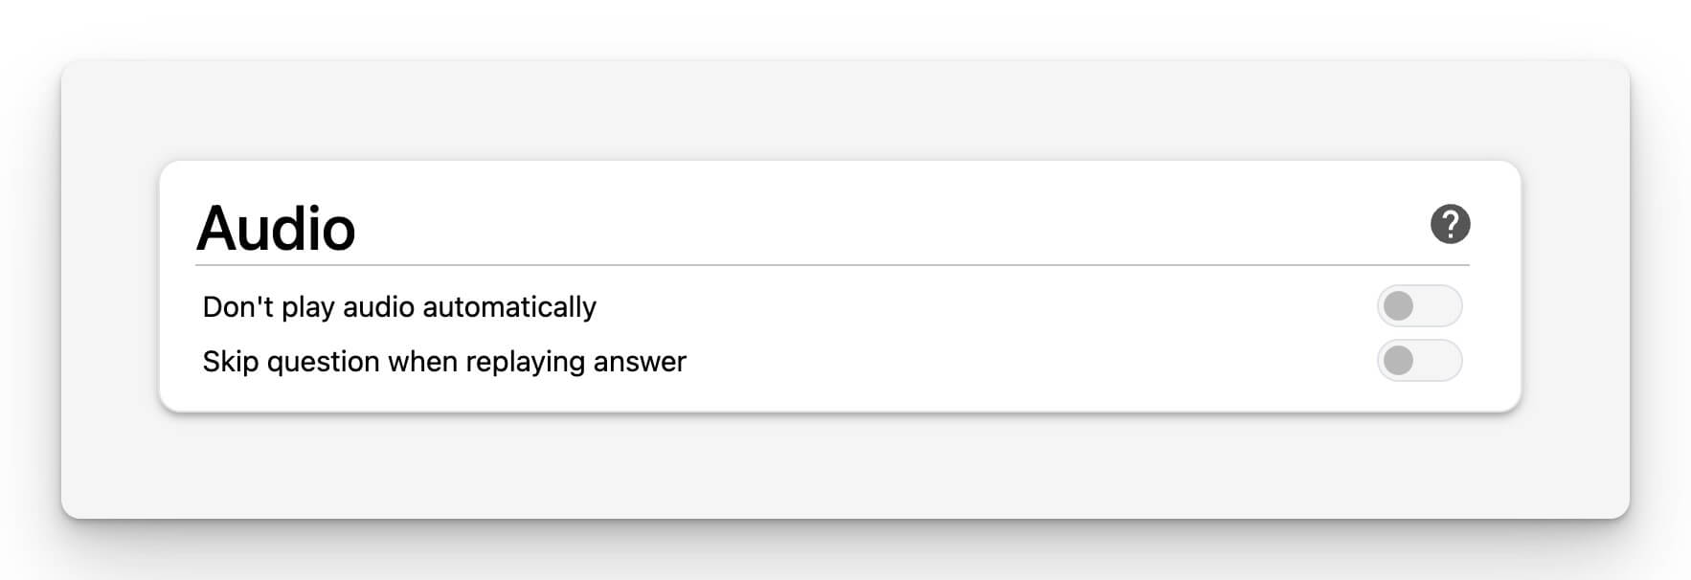Click the gray knob of the skip-question switch

(1399, 361)
